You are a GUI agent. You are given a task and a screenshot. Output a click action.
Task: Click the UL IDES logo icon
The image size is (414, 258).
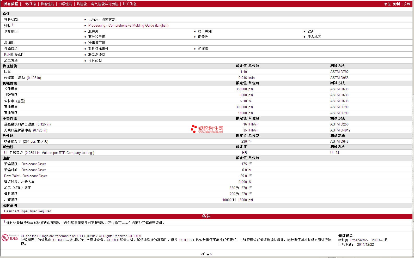click(x=10, y=237)
